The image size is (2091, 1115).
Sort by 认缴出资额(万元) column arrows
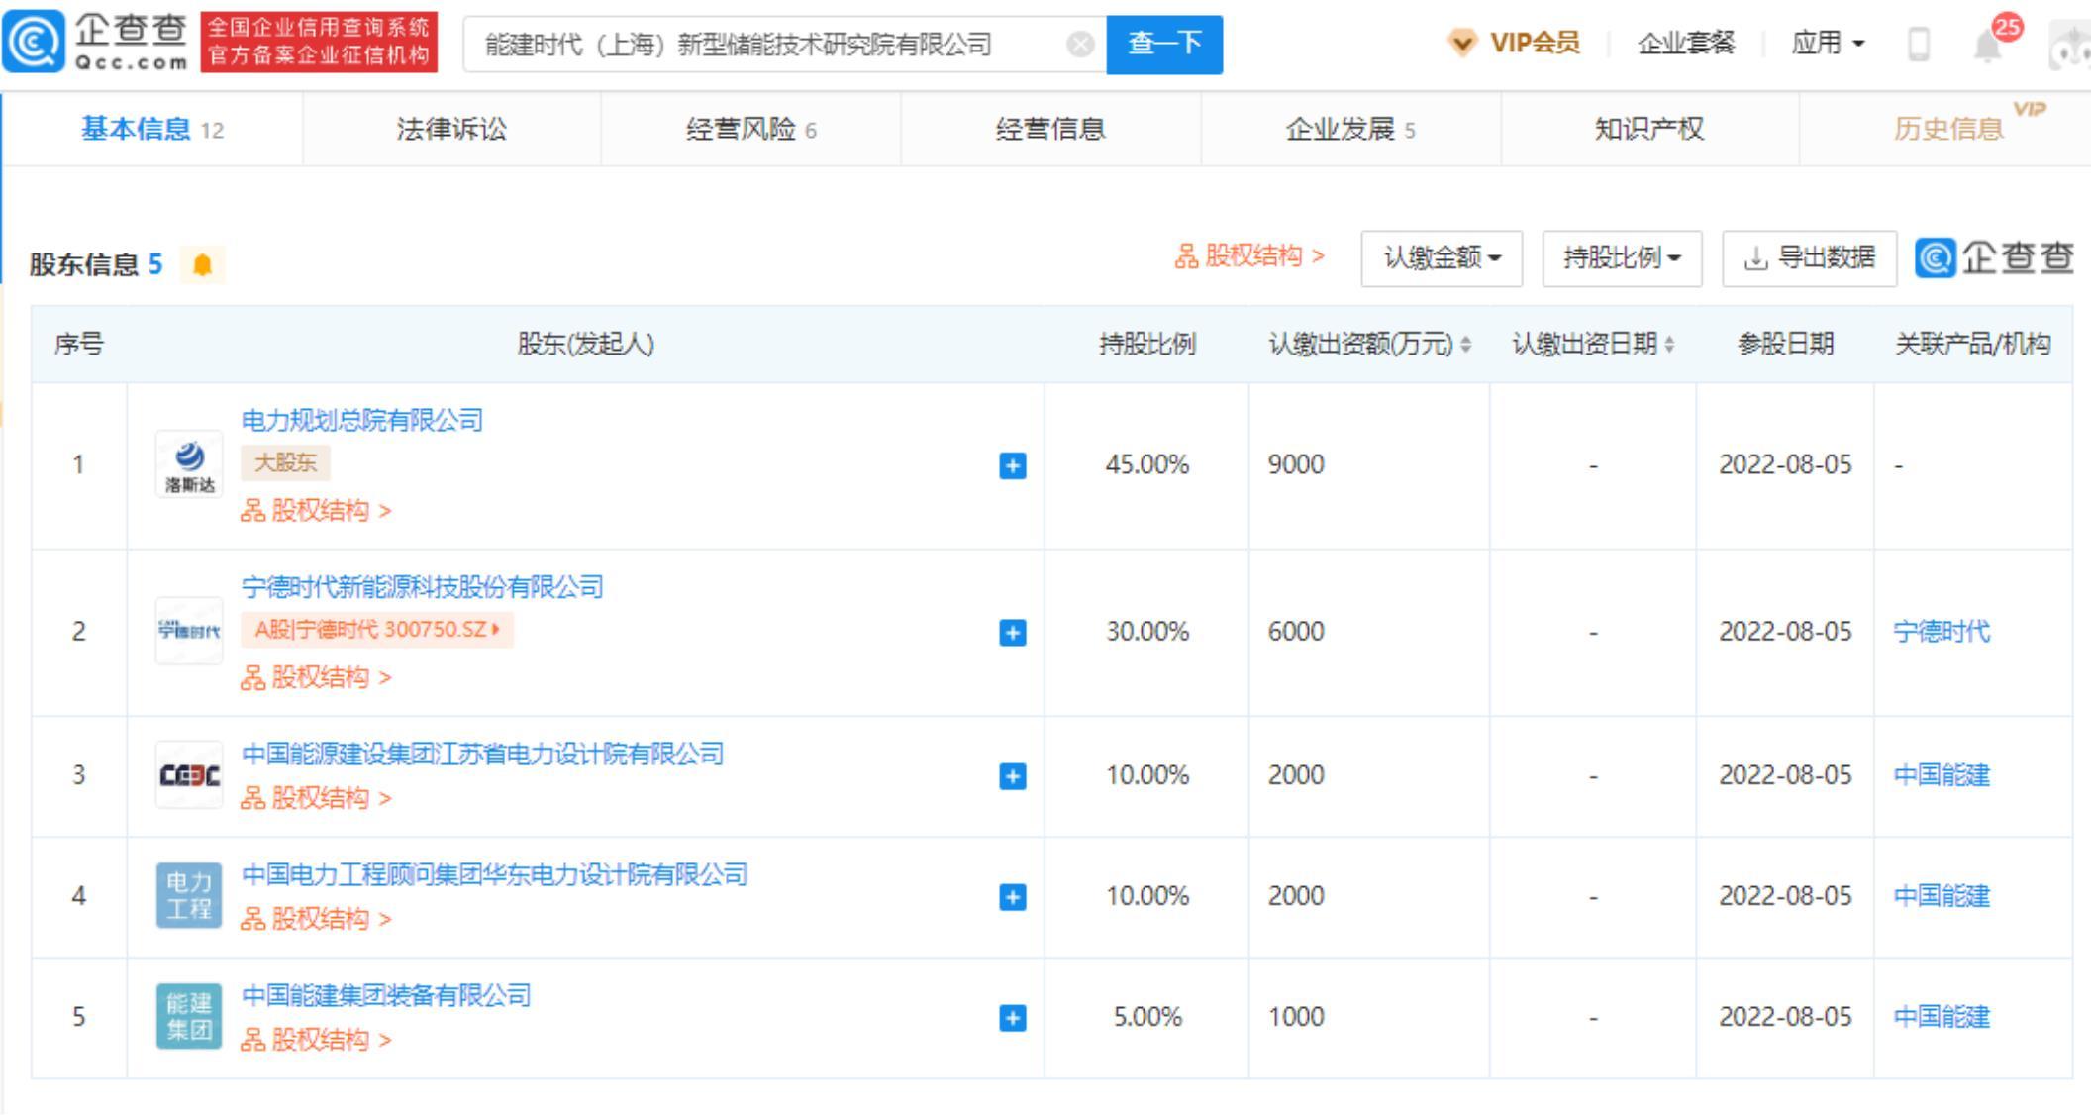pyautogui.click(x=1466, y=345)
